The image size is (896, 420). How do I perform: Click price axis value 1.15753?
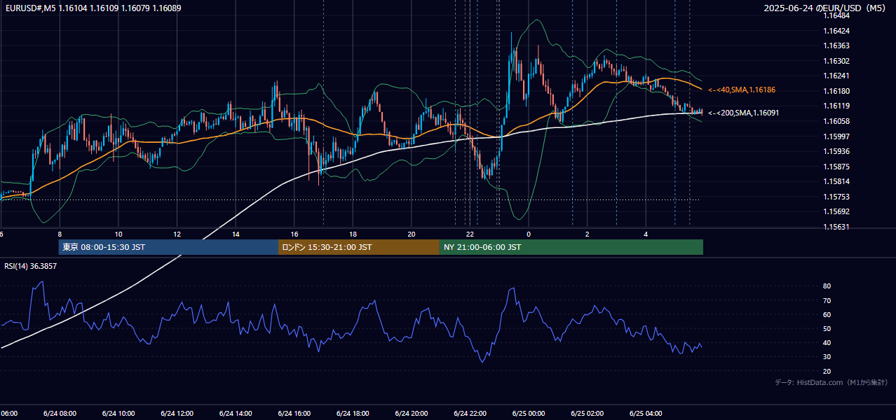tap(836, 197)
